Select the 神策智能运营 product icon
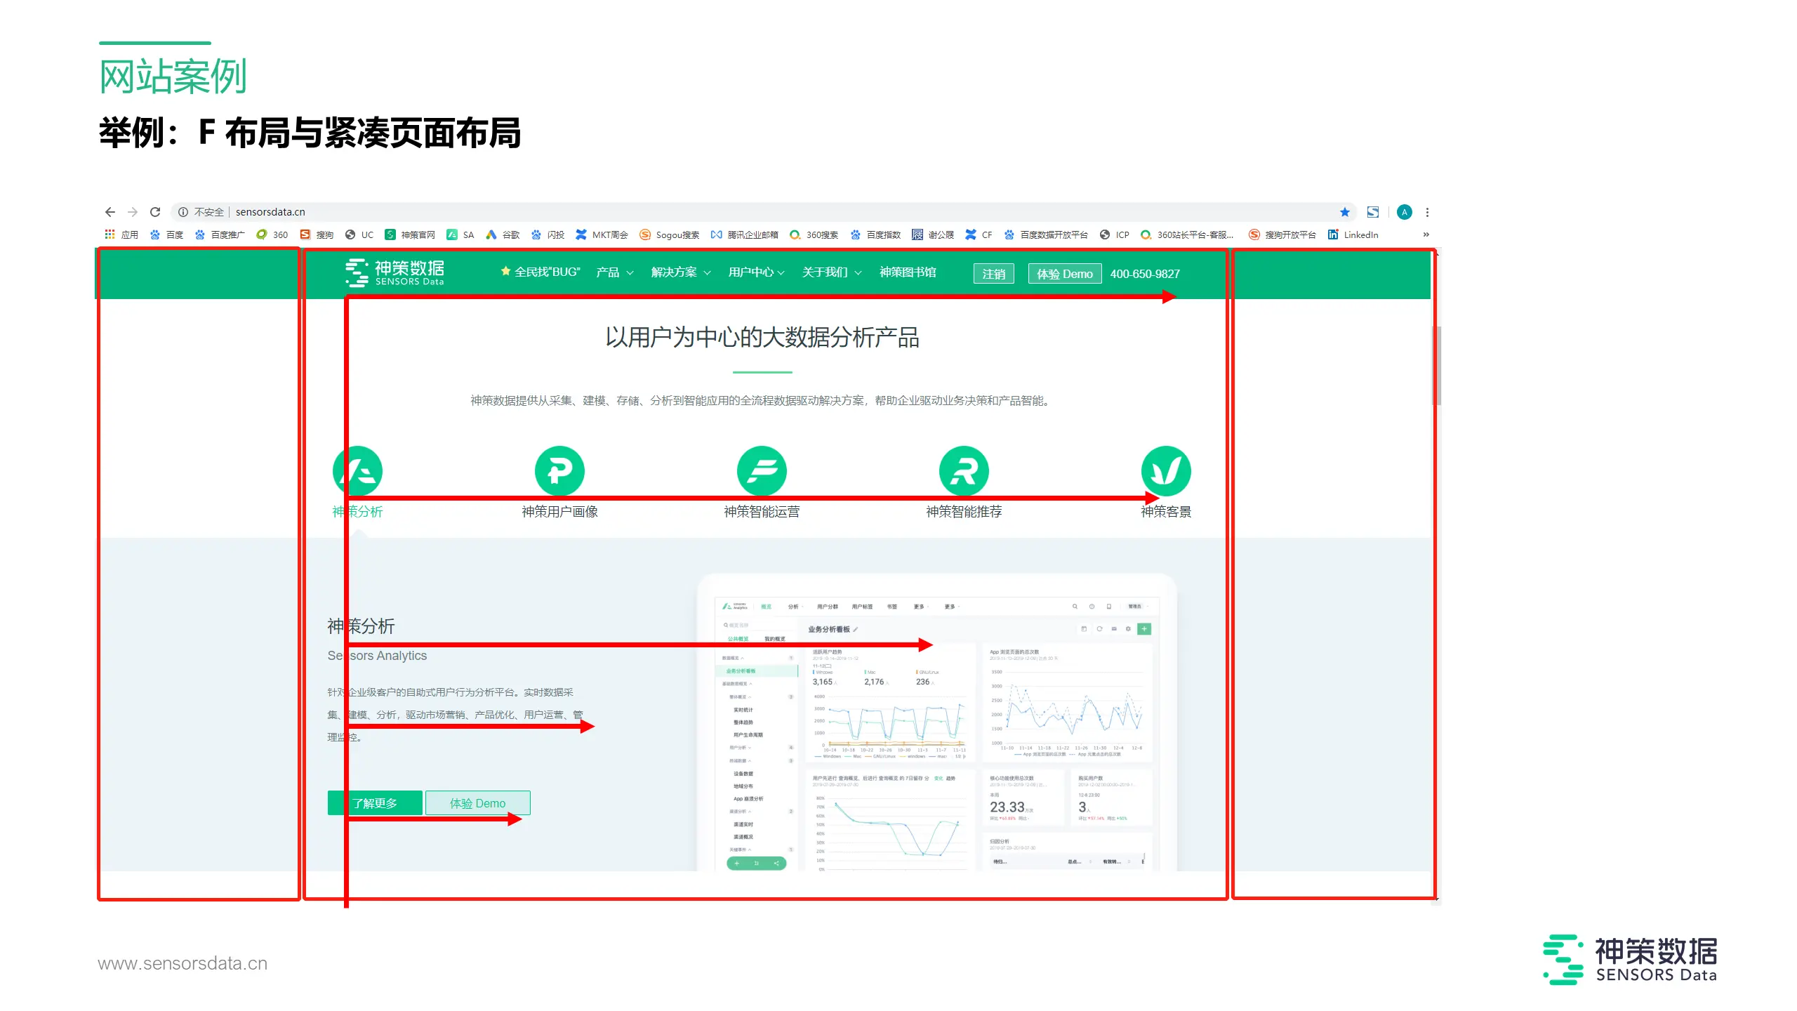 click(x=762, y=471)
